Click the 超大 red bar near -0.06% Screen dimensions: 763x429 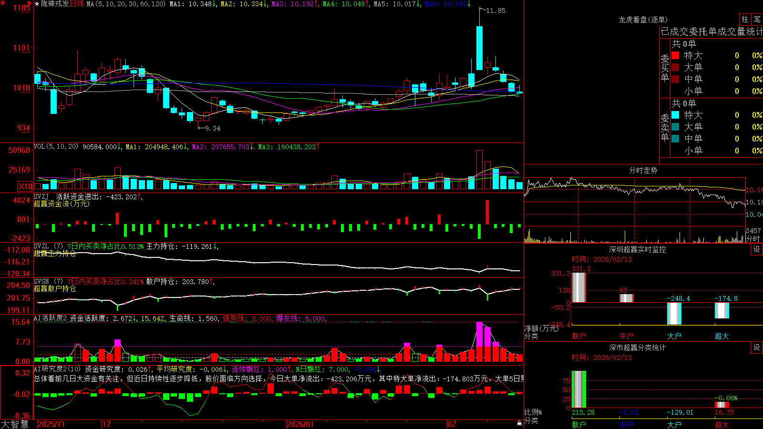tap(722, 405)
